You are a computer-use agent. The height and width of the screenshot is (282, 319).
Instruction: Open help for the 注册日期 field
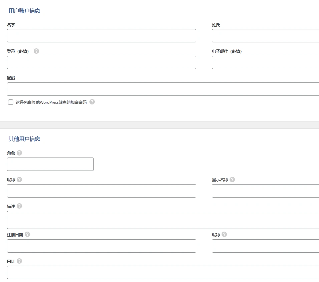[28, 234]
